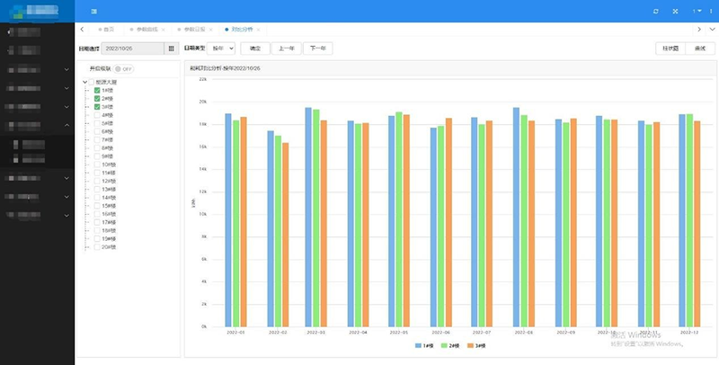Screen dimensions: 719x365
Task: Open the calendar picker next to date field
Action: click(171, 49)
